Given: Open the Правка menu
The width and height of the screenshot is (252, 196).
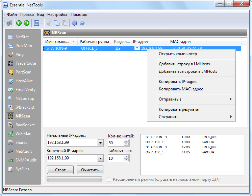Looking at the screenshot, I should click(x=27, y=15).
